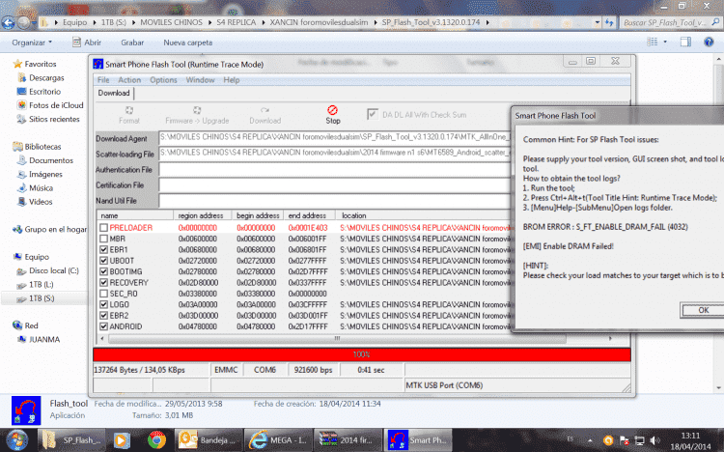
Task: Open the File menu
Action: tap(103, 80)
